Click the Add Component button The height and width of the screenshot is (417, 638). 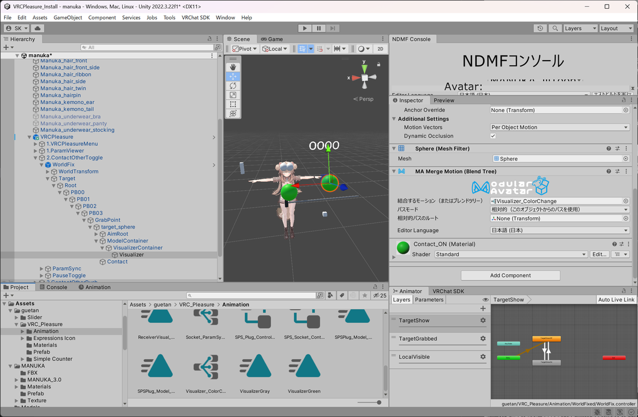510,275
